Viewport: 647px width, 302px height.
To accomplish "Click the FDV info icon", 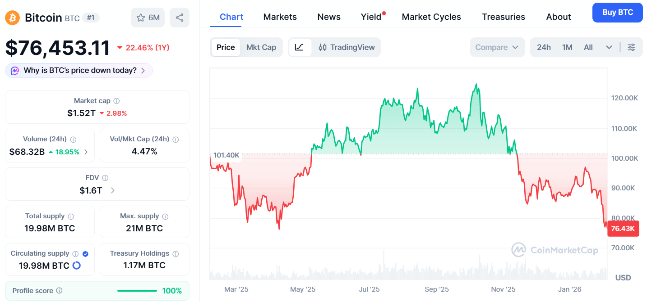I will (105, 178).
